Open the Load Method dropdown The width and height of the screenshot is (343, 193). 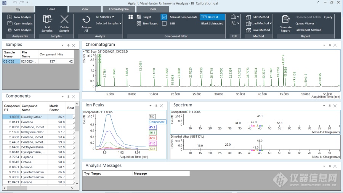271,23
